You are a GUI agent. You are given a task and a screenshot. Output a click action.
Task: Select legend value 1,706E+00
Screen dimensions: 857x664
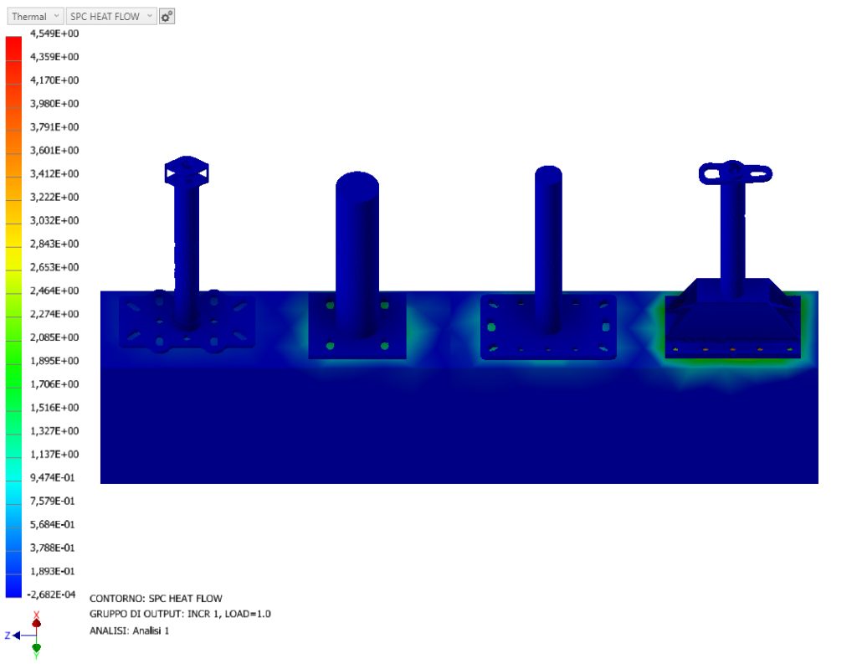pos(54,384)
